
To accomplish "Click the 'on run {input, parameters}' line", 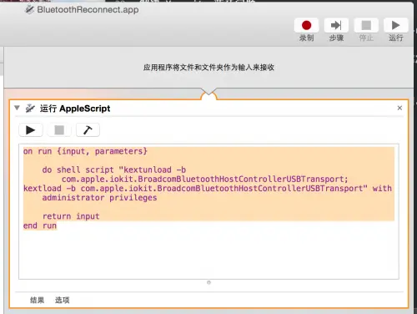I will tap(85, 151).
